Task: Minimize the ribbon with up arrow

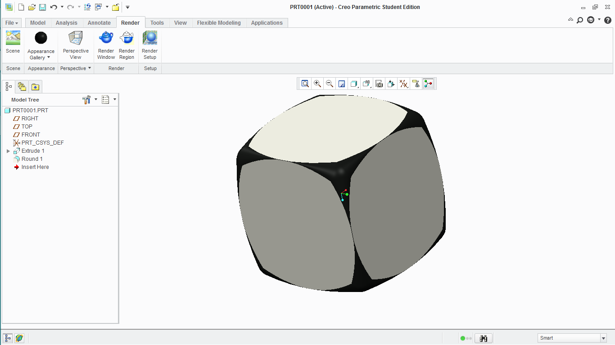Action: 570,20
